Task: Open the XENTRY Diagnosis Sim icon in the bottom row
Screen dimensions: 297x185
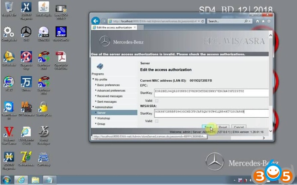Action: [9, 161]
